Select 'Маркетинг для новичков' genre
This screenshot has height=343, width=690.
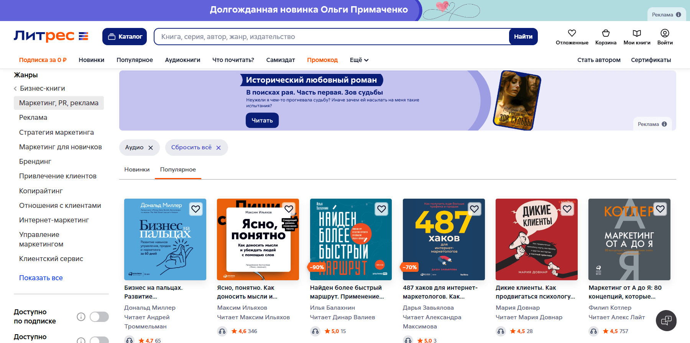click(61, 147)
